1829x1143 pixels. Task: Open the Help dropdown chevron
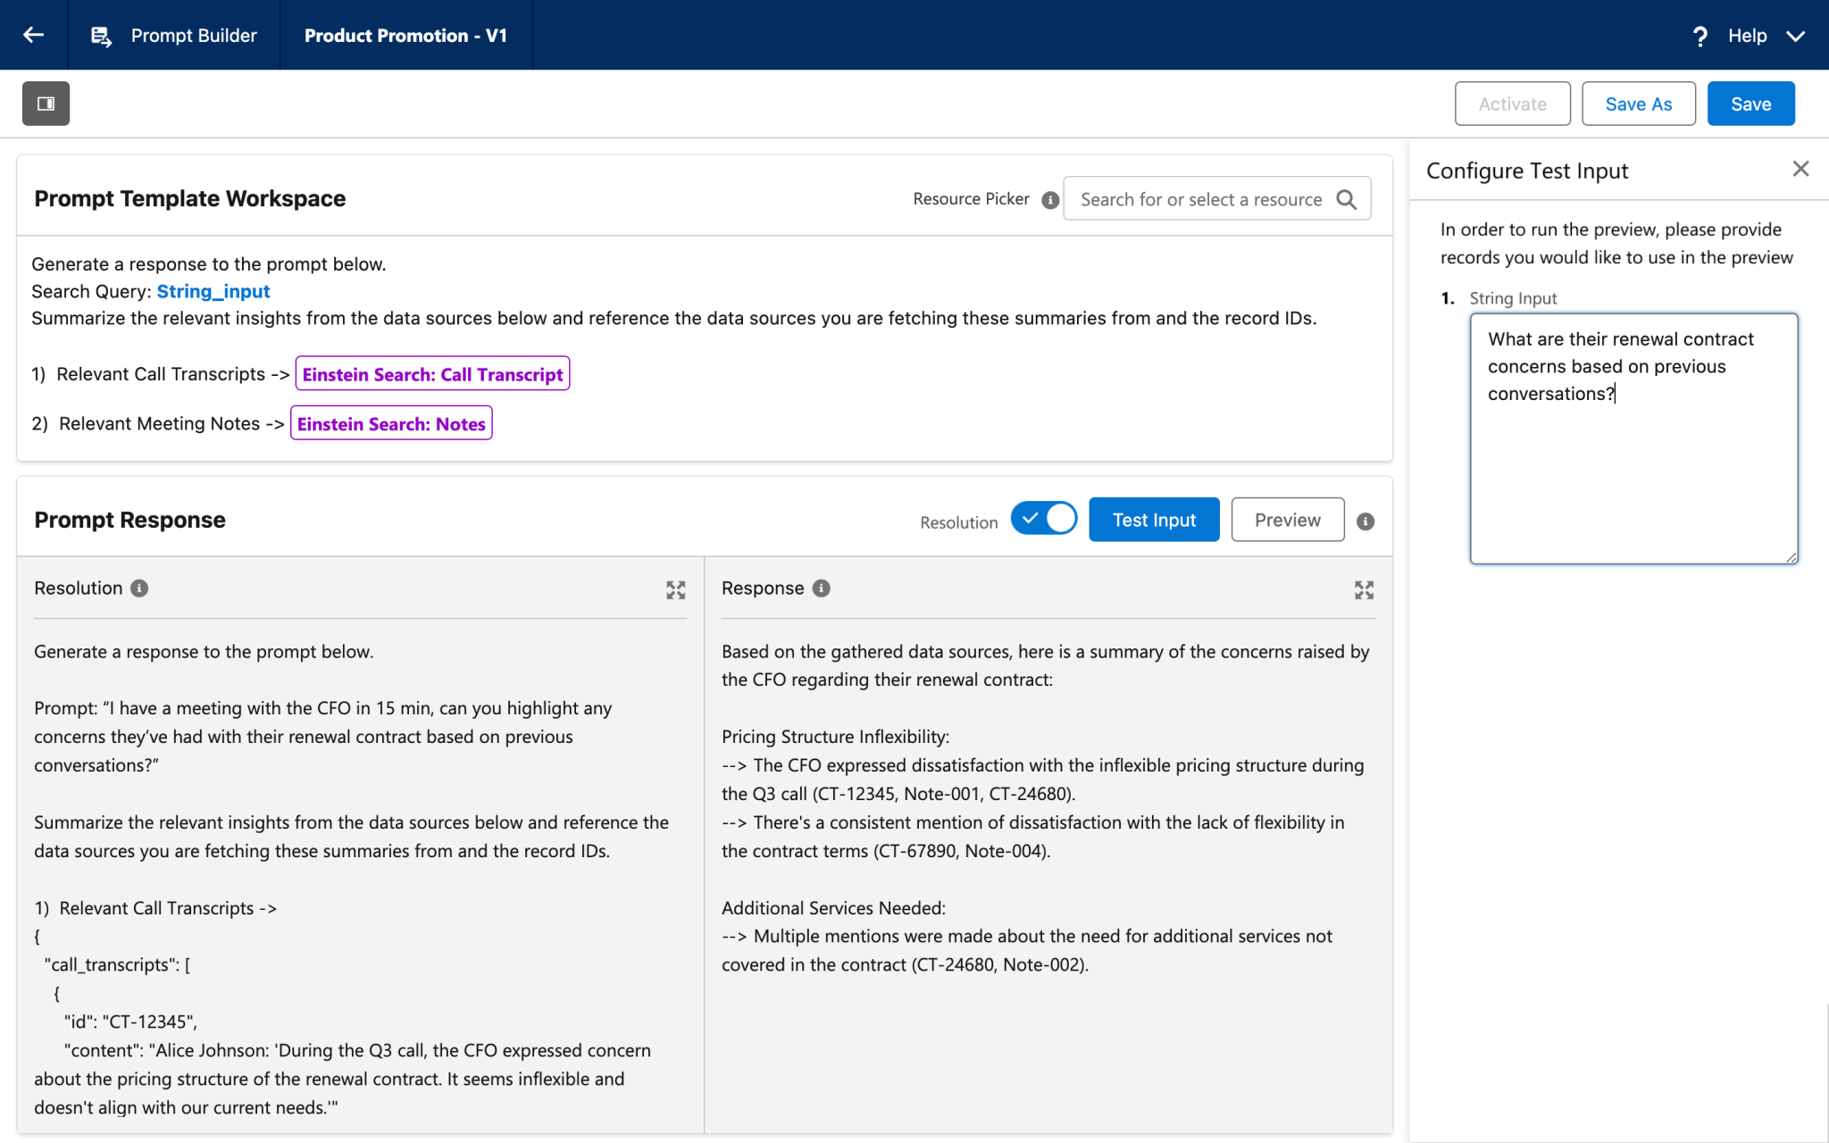click(x=1795, y=37)
